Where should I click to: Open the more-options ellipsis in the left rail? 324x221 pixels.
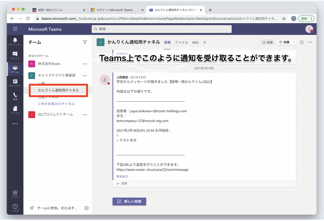pos(15,124)
